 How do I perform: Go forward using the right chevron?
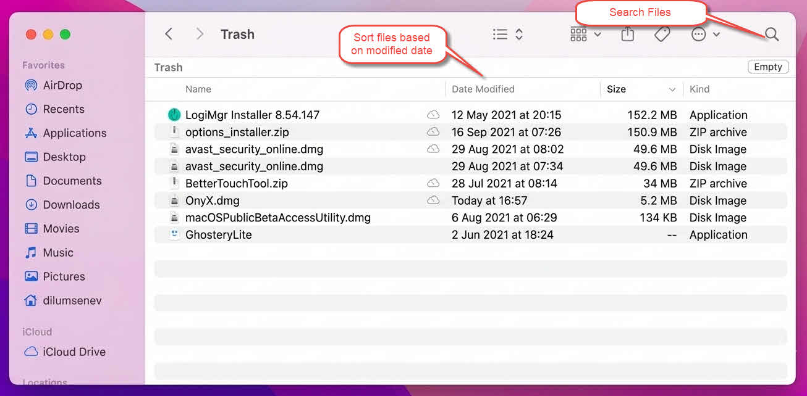tap(199, 35)
